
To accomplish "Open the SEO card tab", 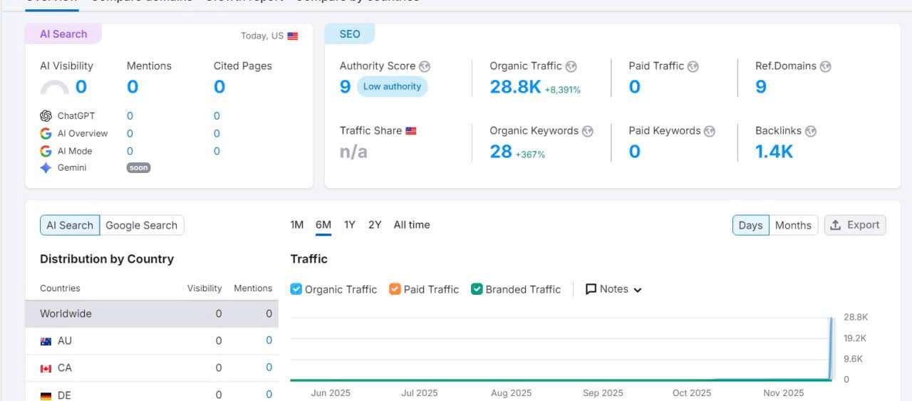I will [x=350, y=34].
